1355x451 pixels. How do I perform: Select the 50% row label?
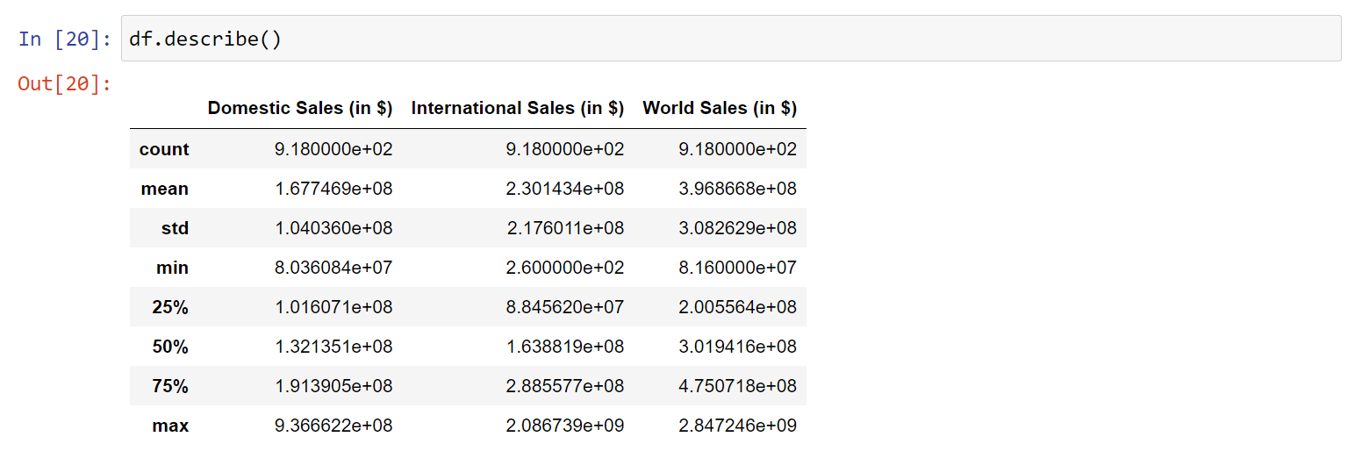point(170,347)
